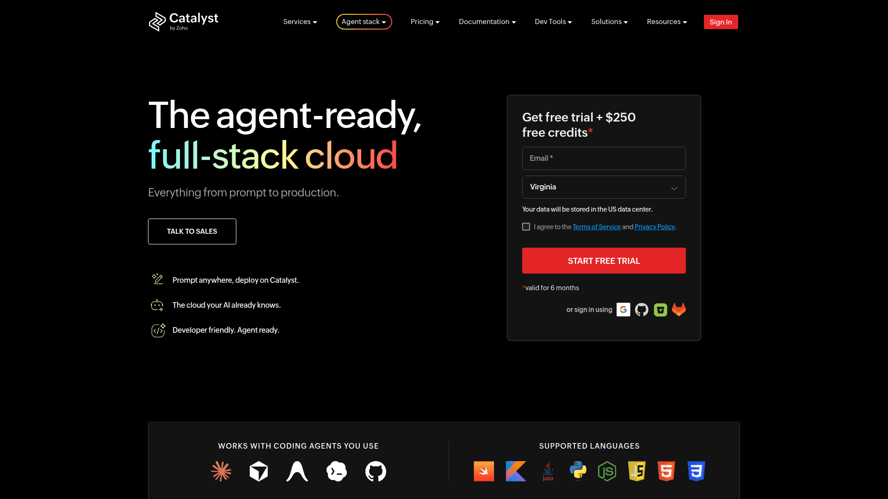Expand the Pricing menu

[x=425, y=22]
